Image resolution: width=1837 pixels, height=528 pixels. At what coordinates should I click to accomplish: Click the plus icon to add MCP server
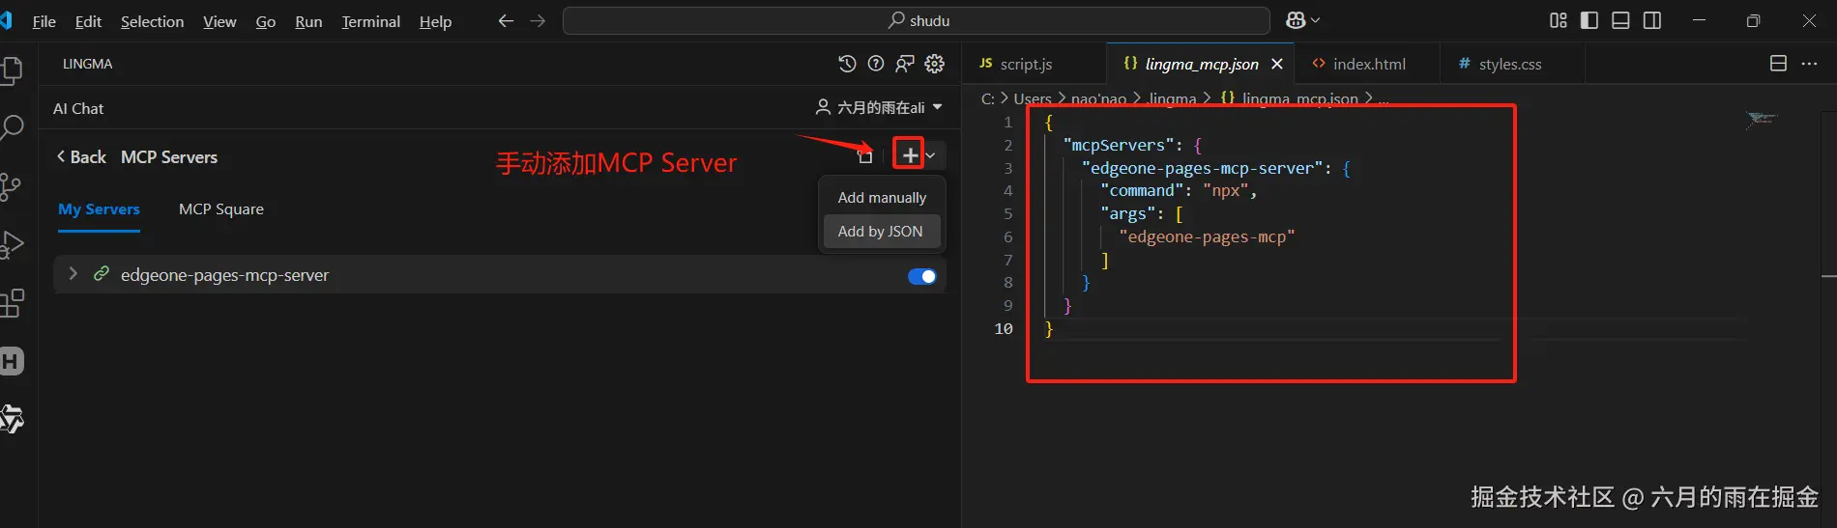pyautogui.click(x=910, y=154)
